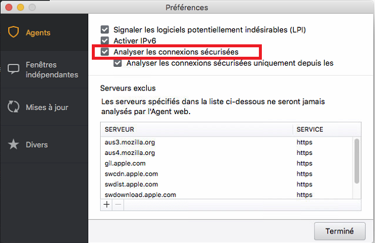Select the gil.apple.com server entry
Screen dimensions: 375x243
125,163
